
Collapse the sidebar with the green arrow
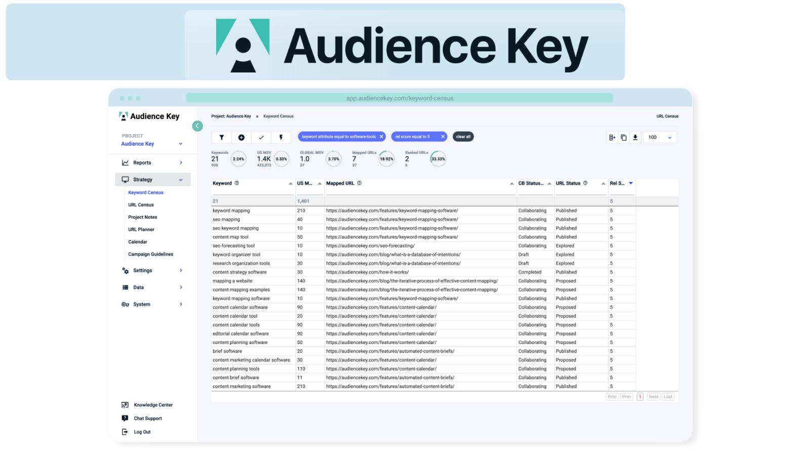tap(197, 126)
